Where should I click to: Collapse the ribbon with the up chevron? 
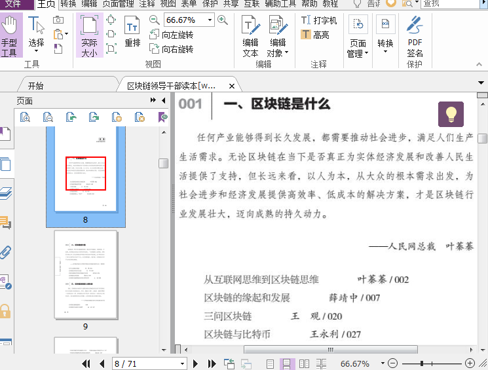click(x=479, y=64)
